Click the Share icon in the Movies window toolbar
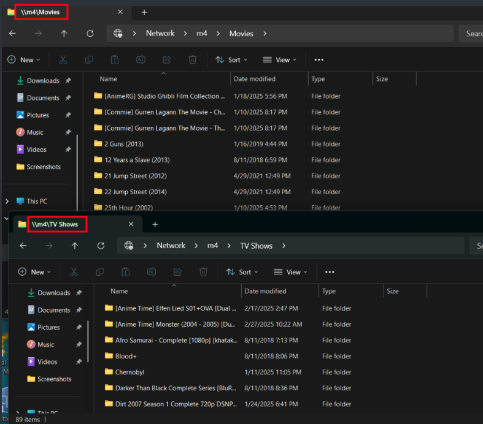The height and width of the screenshot is (424, 483). (x=166, y=60)
